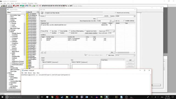Click the New condition button
The width and height of the screenshot is (176, 99).
pyautogui.click(x=112, y=52)
